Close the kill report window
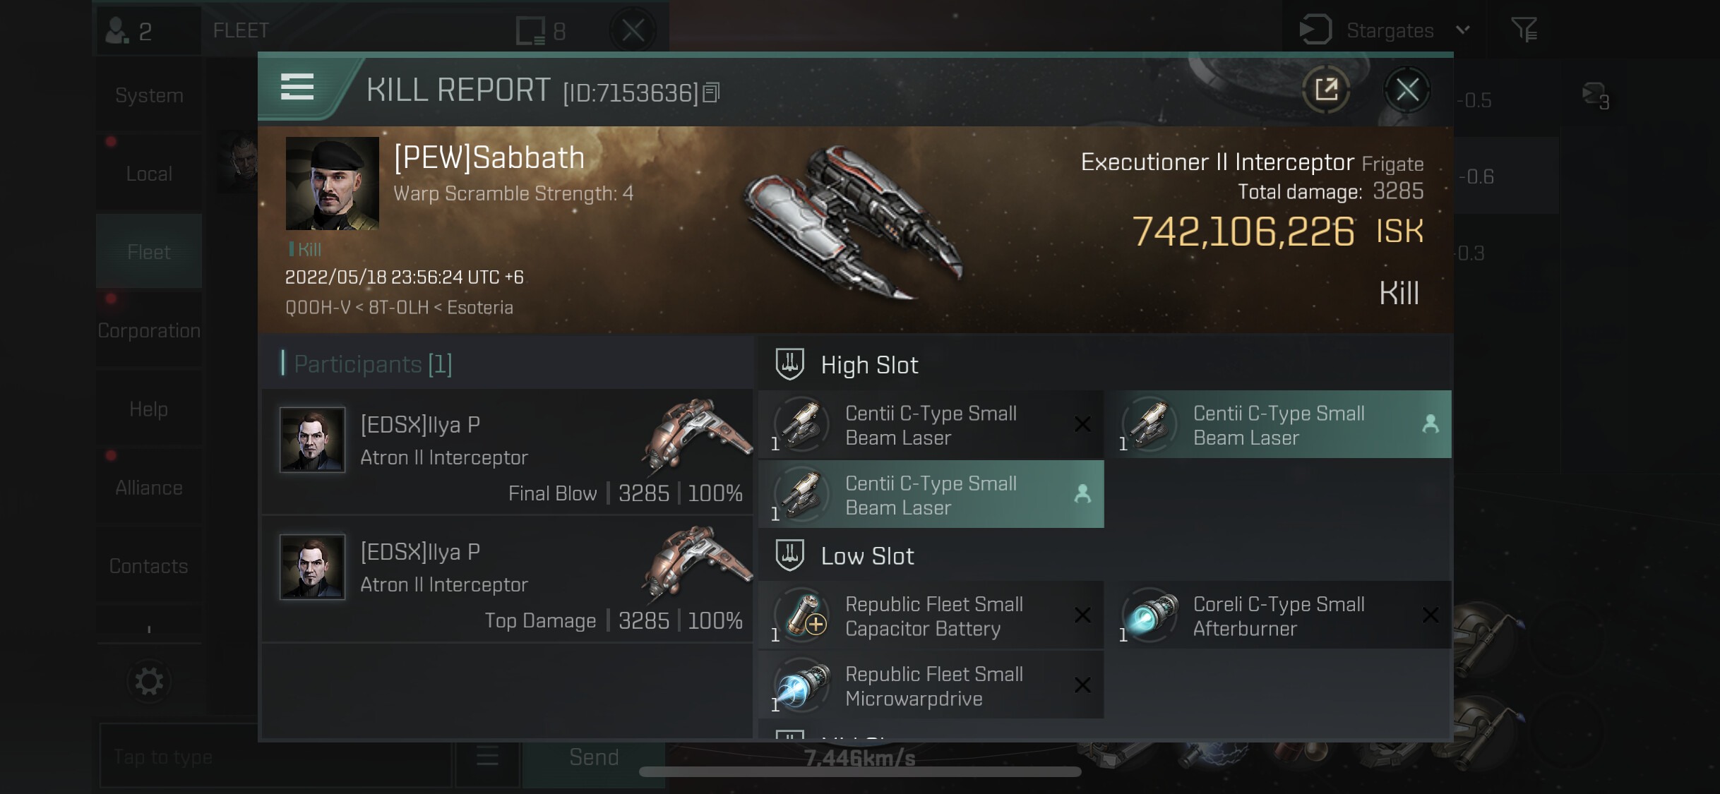 coord(1407,90)
